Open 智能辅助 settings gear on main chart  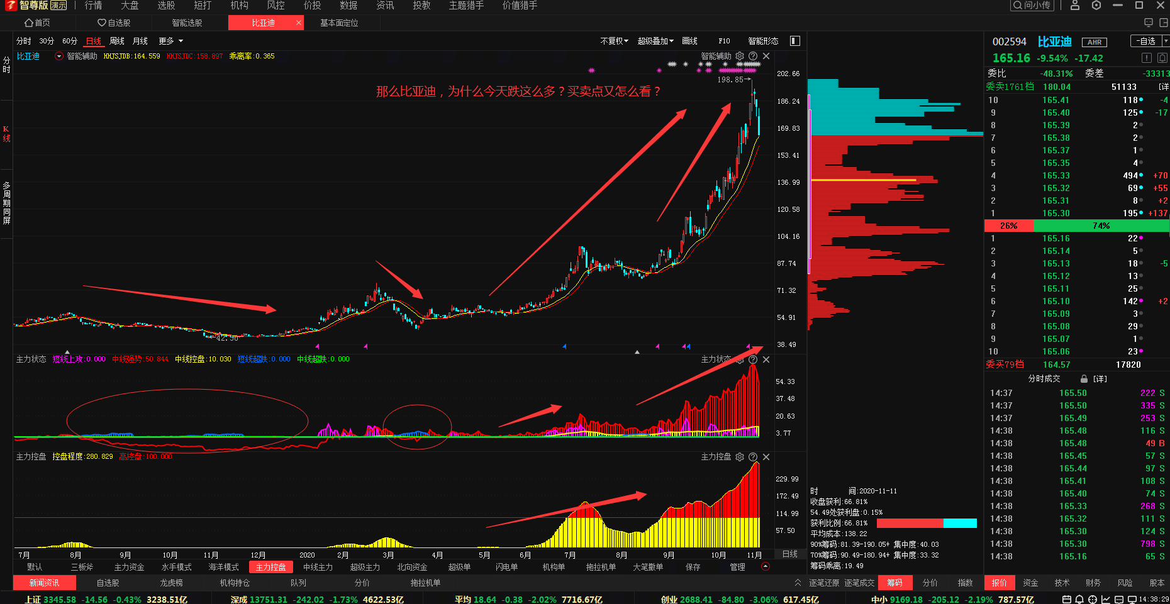coord(740,56)
